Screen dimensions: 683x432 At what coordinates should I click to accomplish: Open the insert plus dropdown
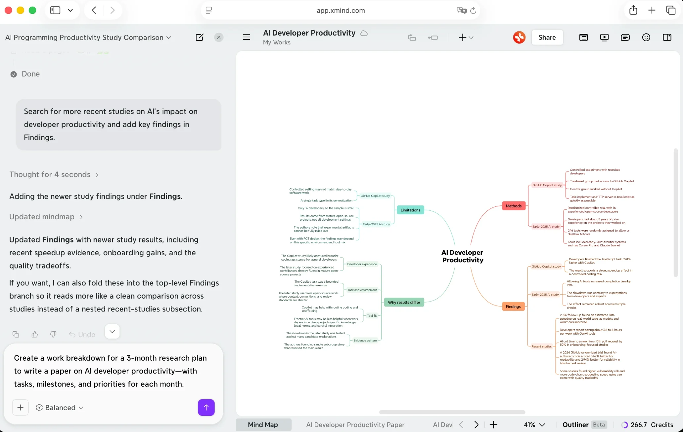coord(466,38)
